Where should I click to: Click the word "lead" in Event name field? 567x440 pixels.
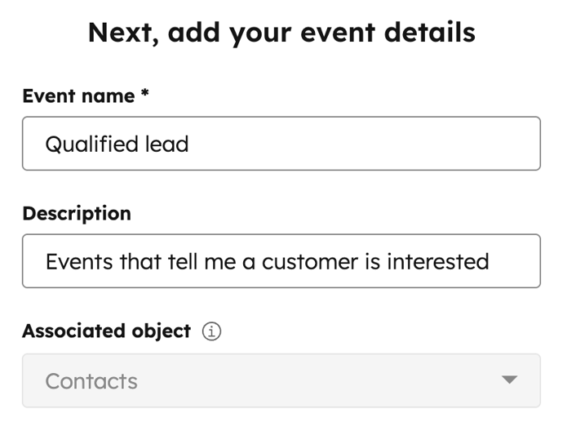pyautogui.click(x=168, y=144)
